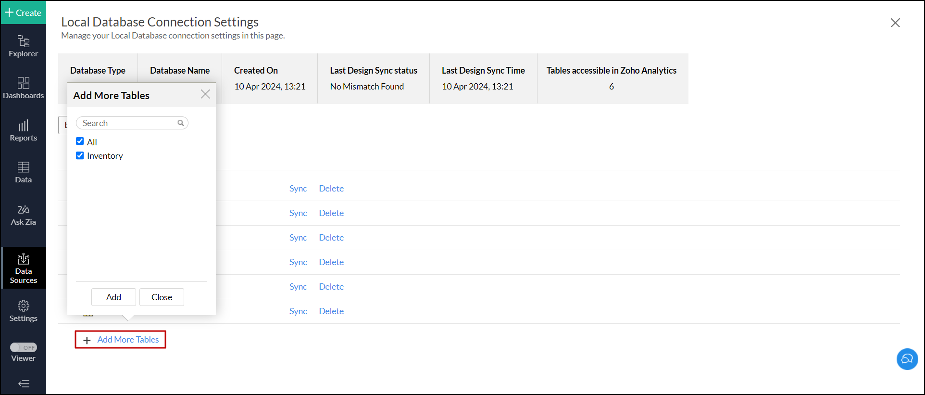Click Sync in the third table row
925x395 pixels.
click(298, 238)
